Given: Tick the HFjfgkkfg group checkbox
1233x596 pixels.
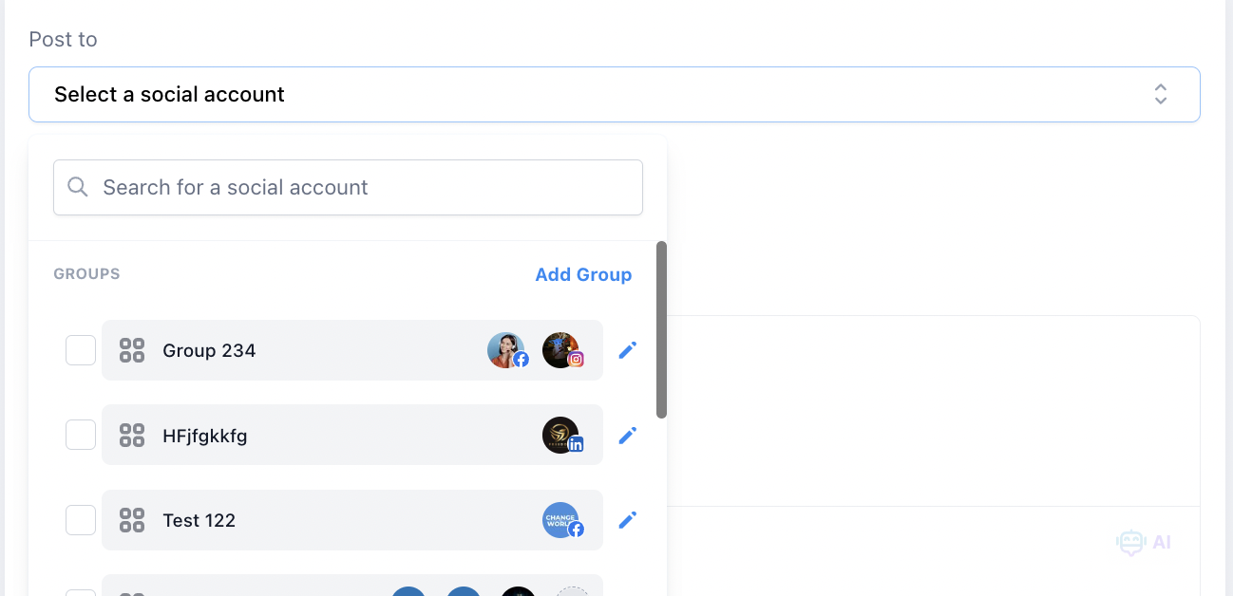Looking at the screenshot, I should click(81, 436).
